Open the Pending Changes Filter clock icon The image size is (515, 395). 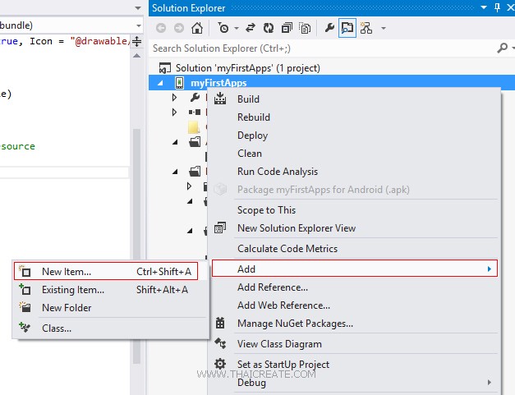(x=223, y=28)
